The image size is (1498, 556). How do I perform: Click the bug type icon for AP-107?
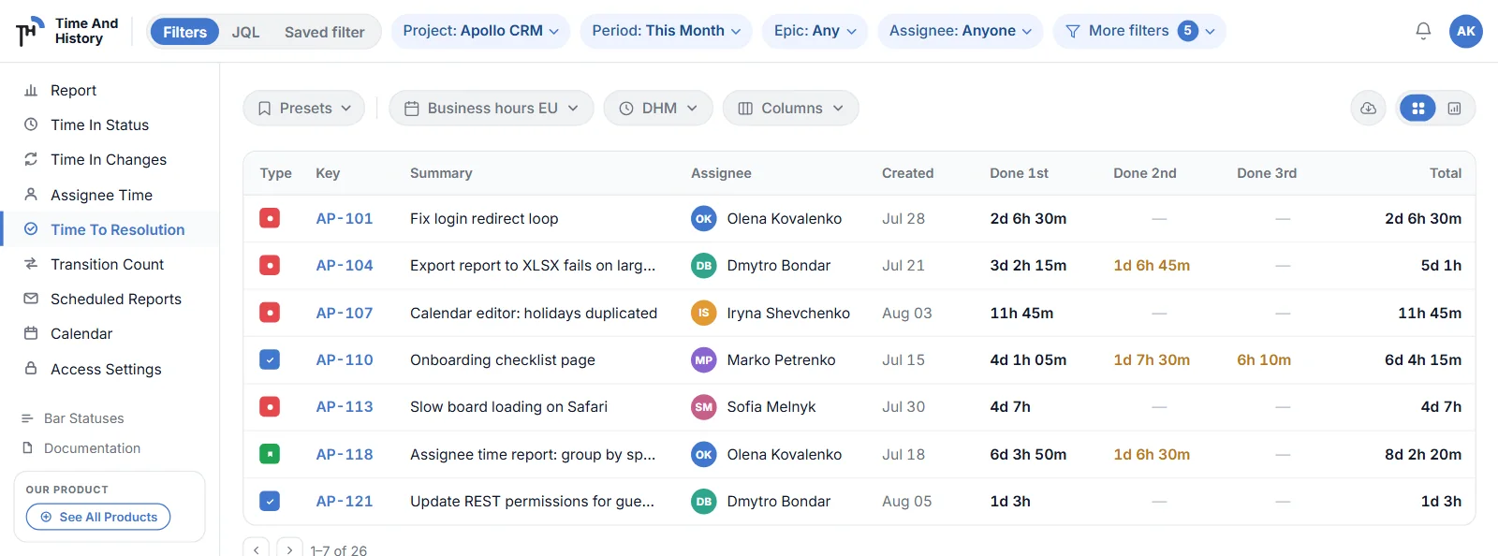coord(270,313)
